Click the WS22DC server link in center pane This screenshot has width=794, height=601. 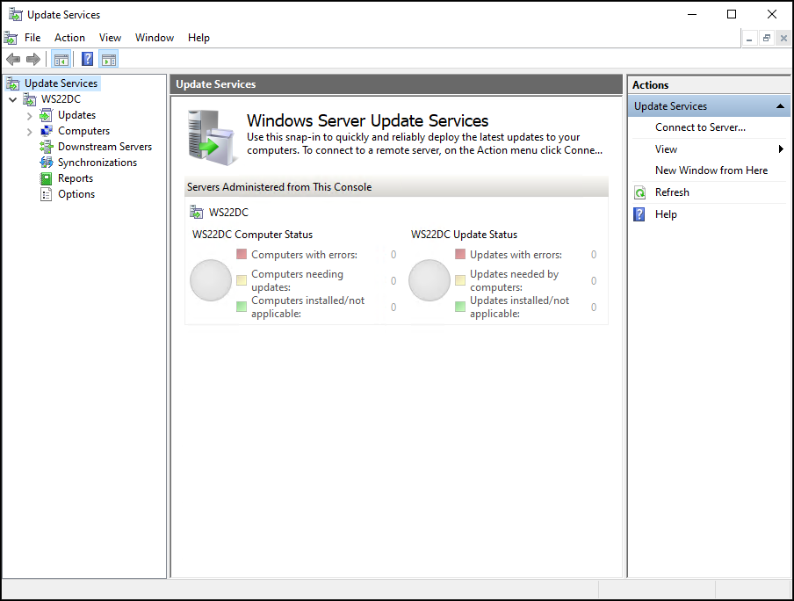(228, 213)
